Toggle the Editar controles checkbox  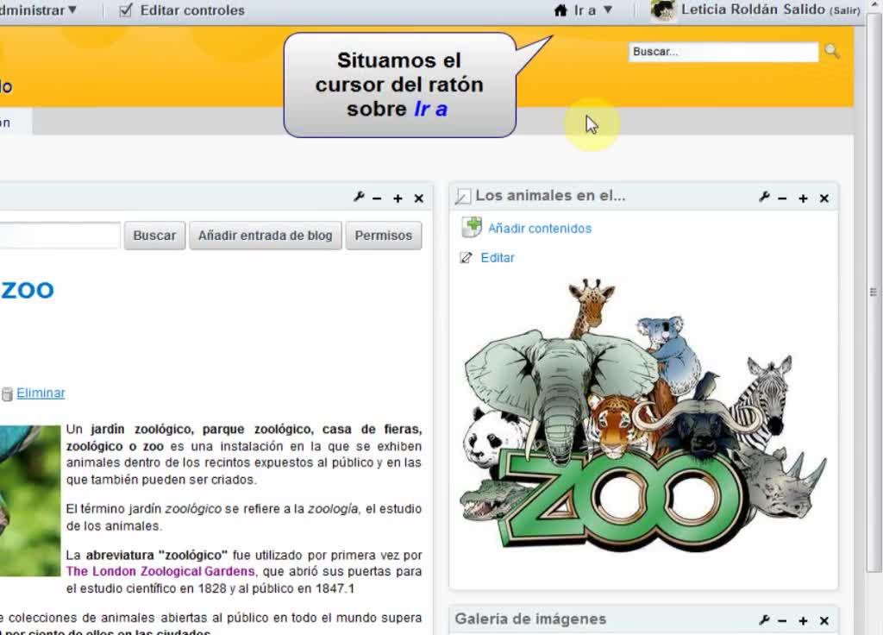coord(126,10)
